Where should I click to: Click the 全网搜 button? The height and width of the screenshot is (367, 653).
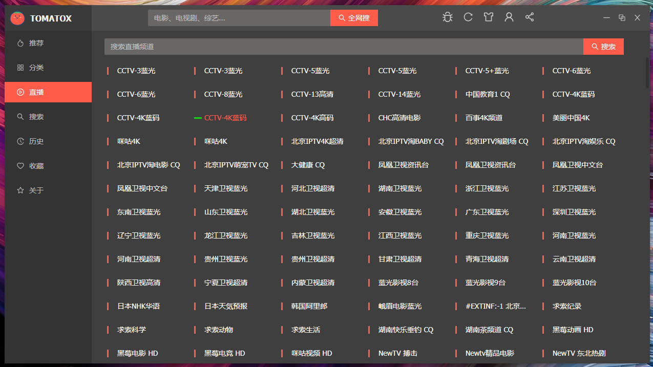(354, 18)
